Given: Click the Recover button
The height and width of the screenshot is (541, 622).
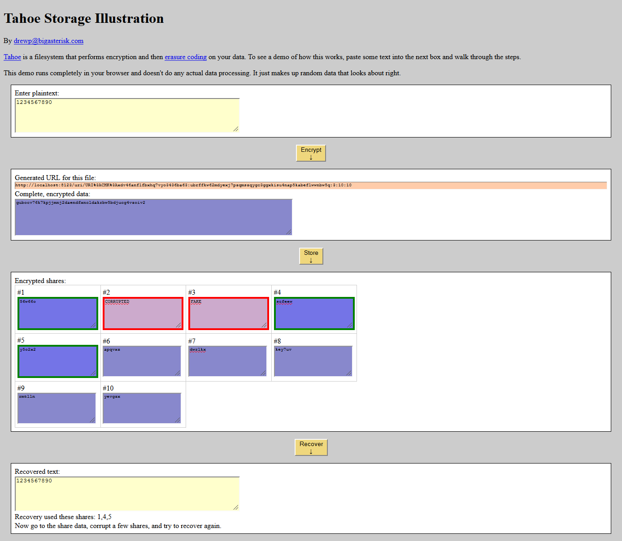Looking at the screenshot, I should (311, 447).
